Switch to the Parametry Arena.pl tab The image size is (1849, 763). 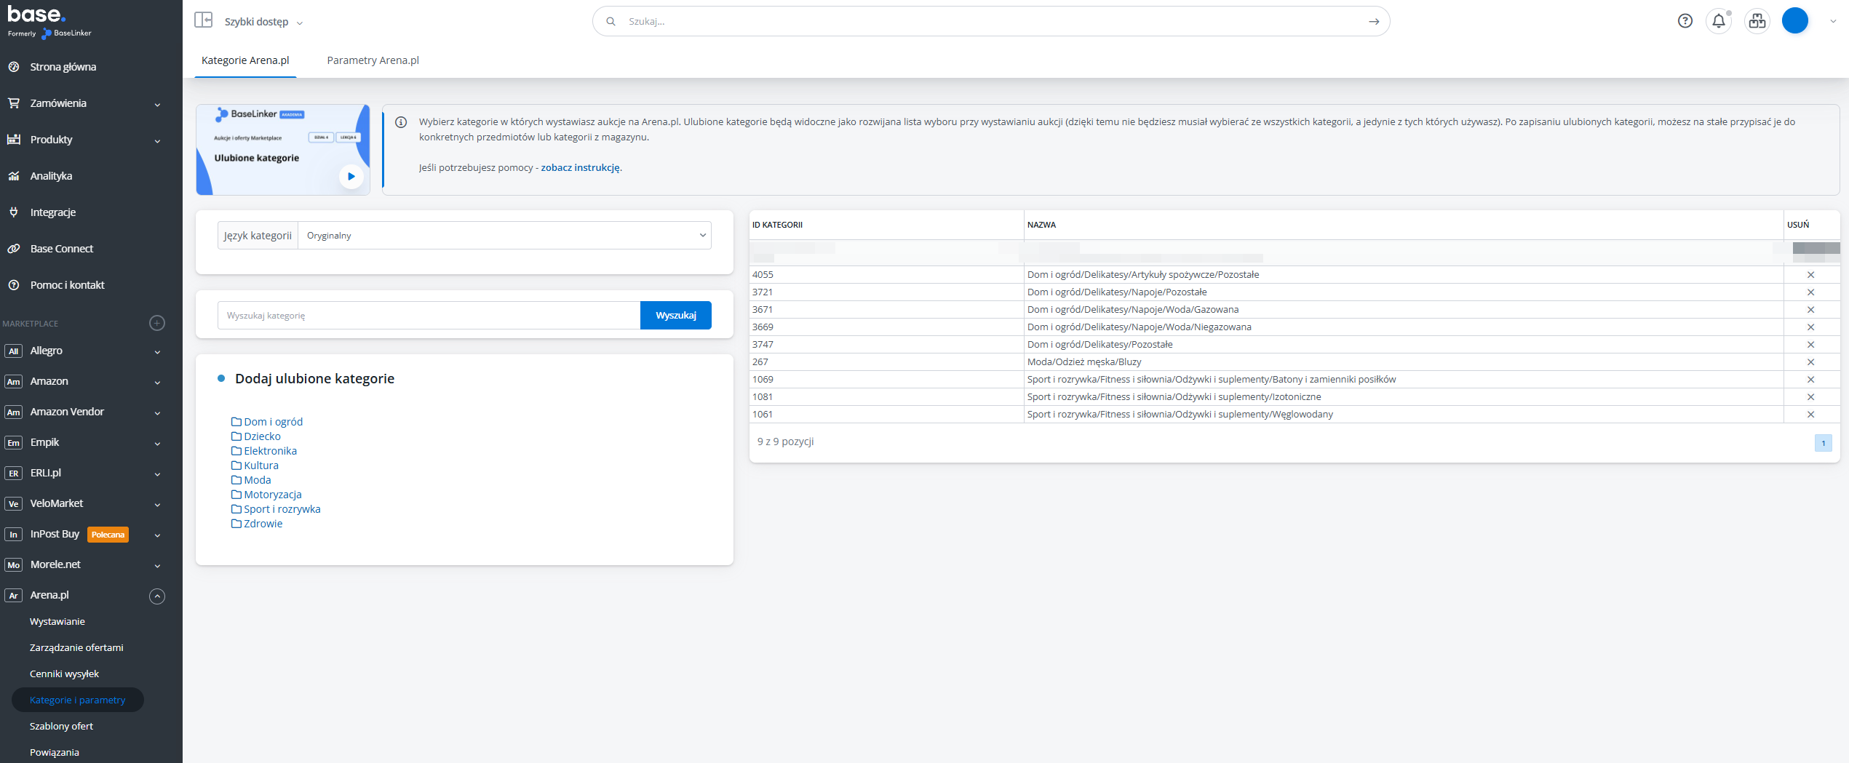[373, 60]
